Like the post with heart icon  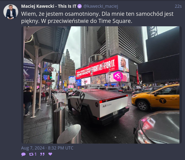tap(50, 154)
